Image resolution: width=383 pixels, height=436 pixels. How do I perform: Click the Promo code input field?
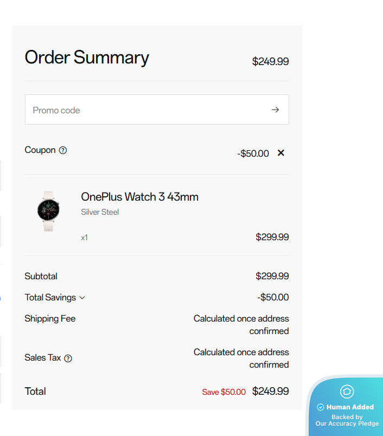(146, 110)
